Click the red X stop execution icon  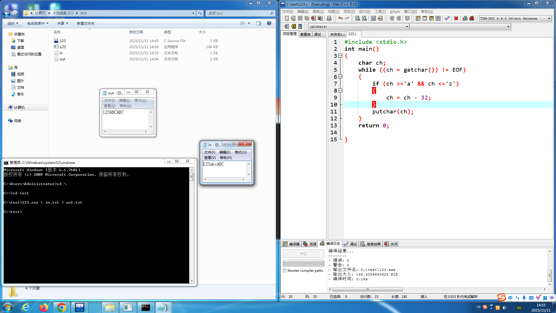456,18
